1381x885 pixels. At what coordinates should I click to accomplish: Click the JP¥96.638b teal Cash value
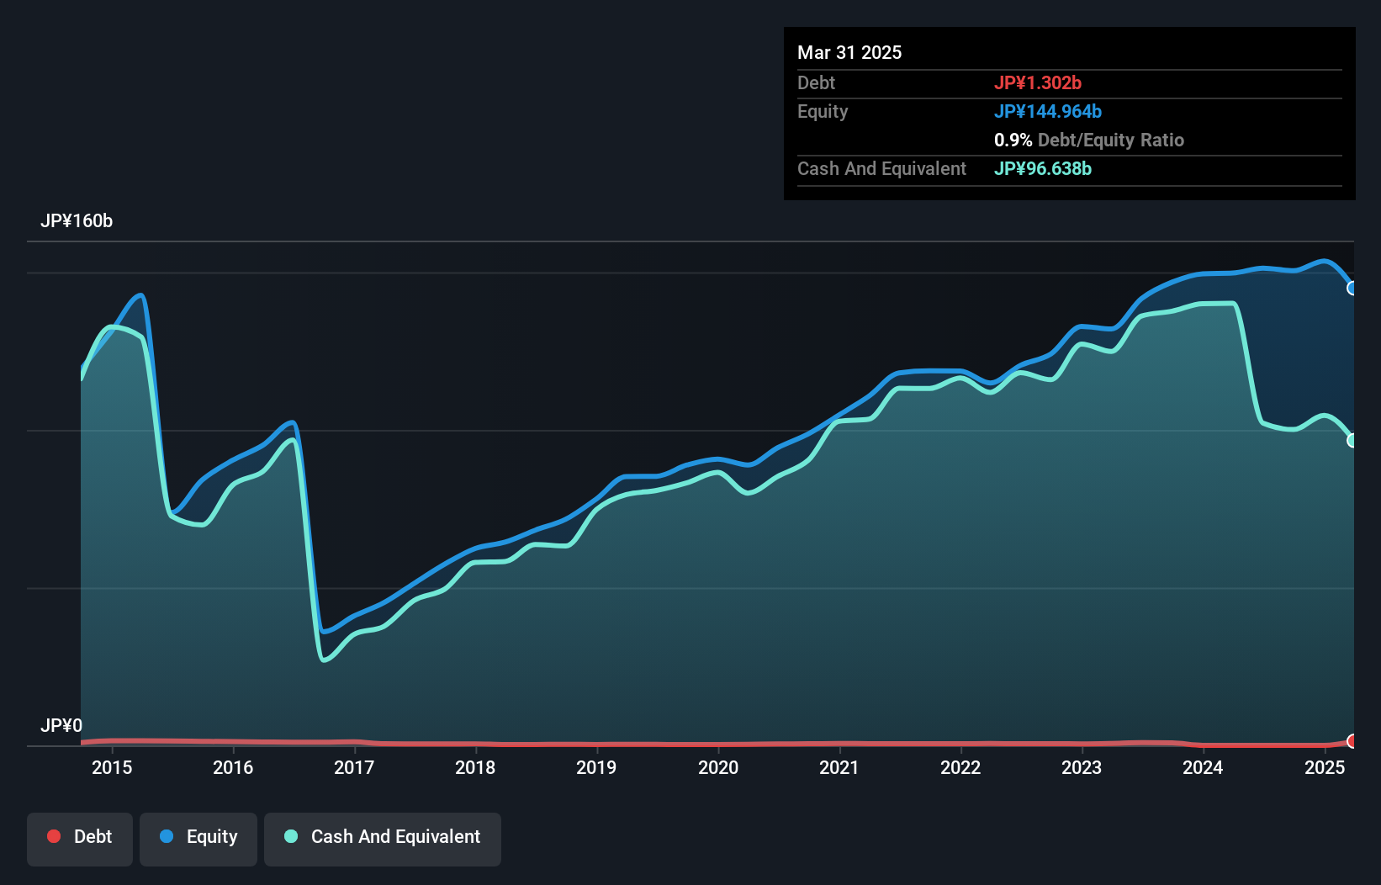coord(1042,168)
